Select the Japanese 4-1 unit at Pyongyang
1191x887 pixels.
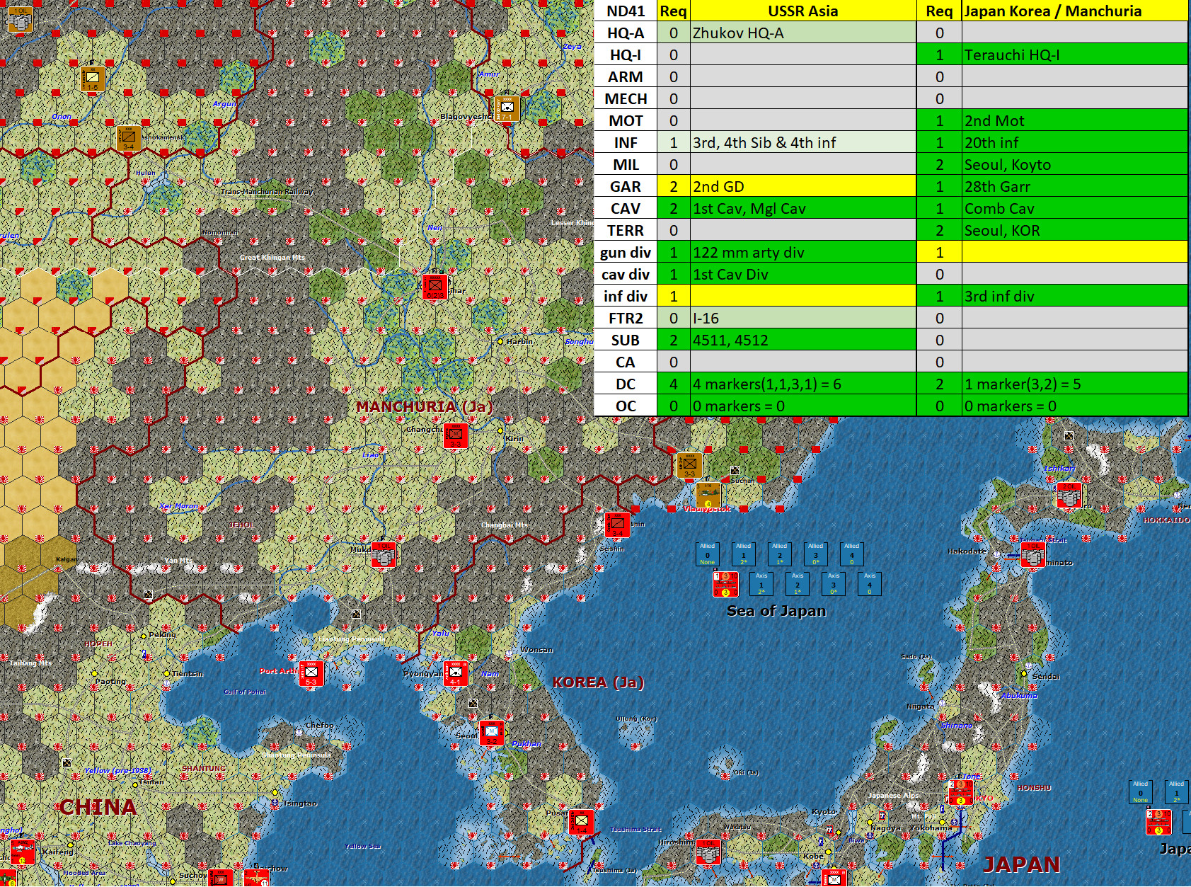coord(455,673)
